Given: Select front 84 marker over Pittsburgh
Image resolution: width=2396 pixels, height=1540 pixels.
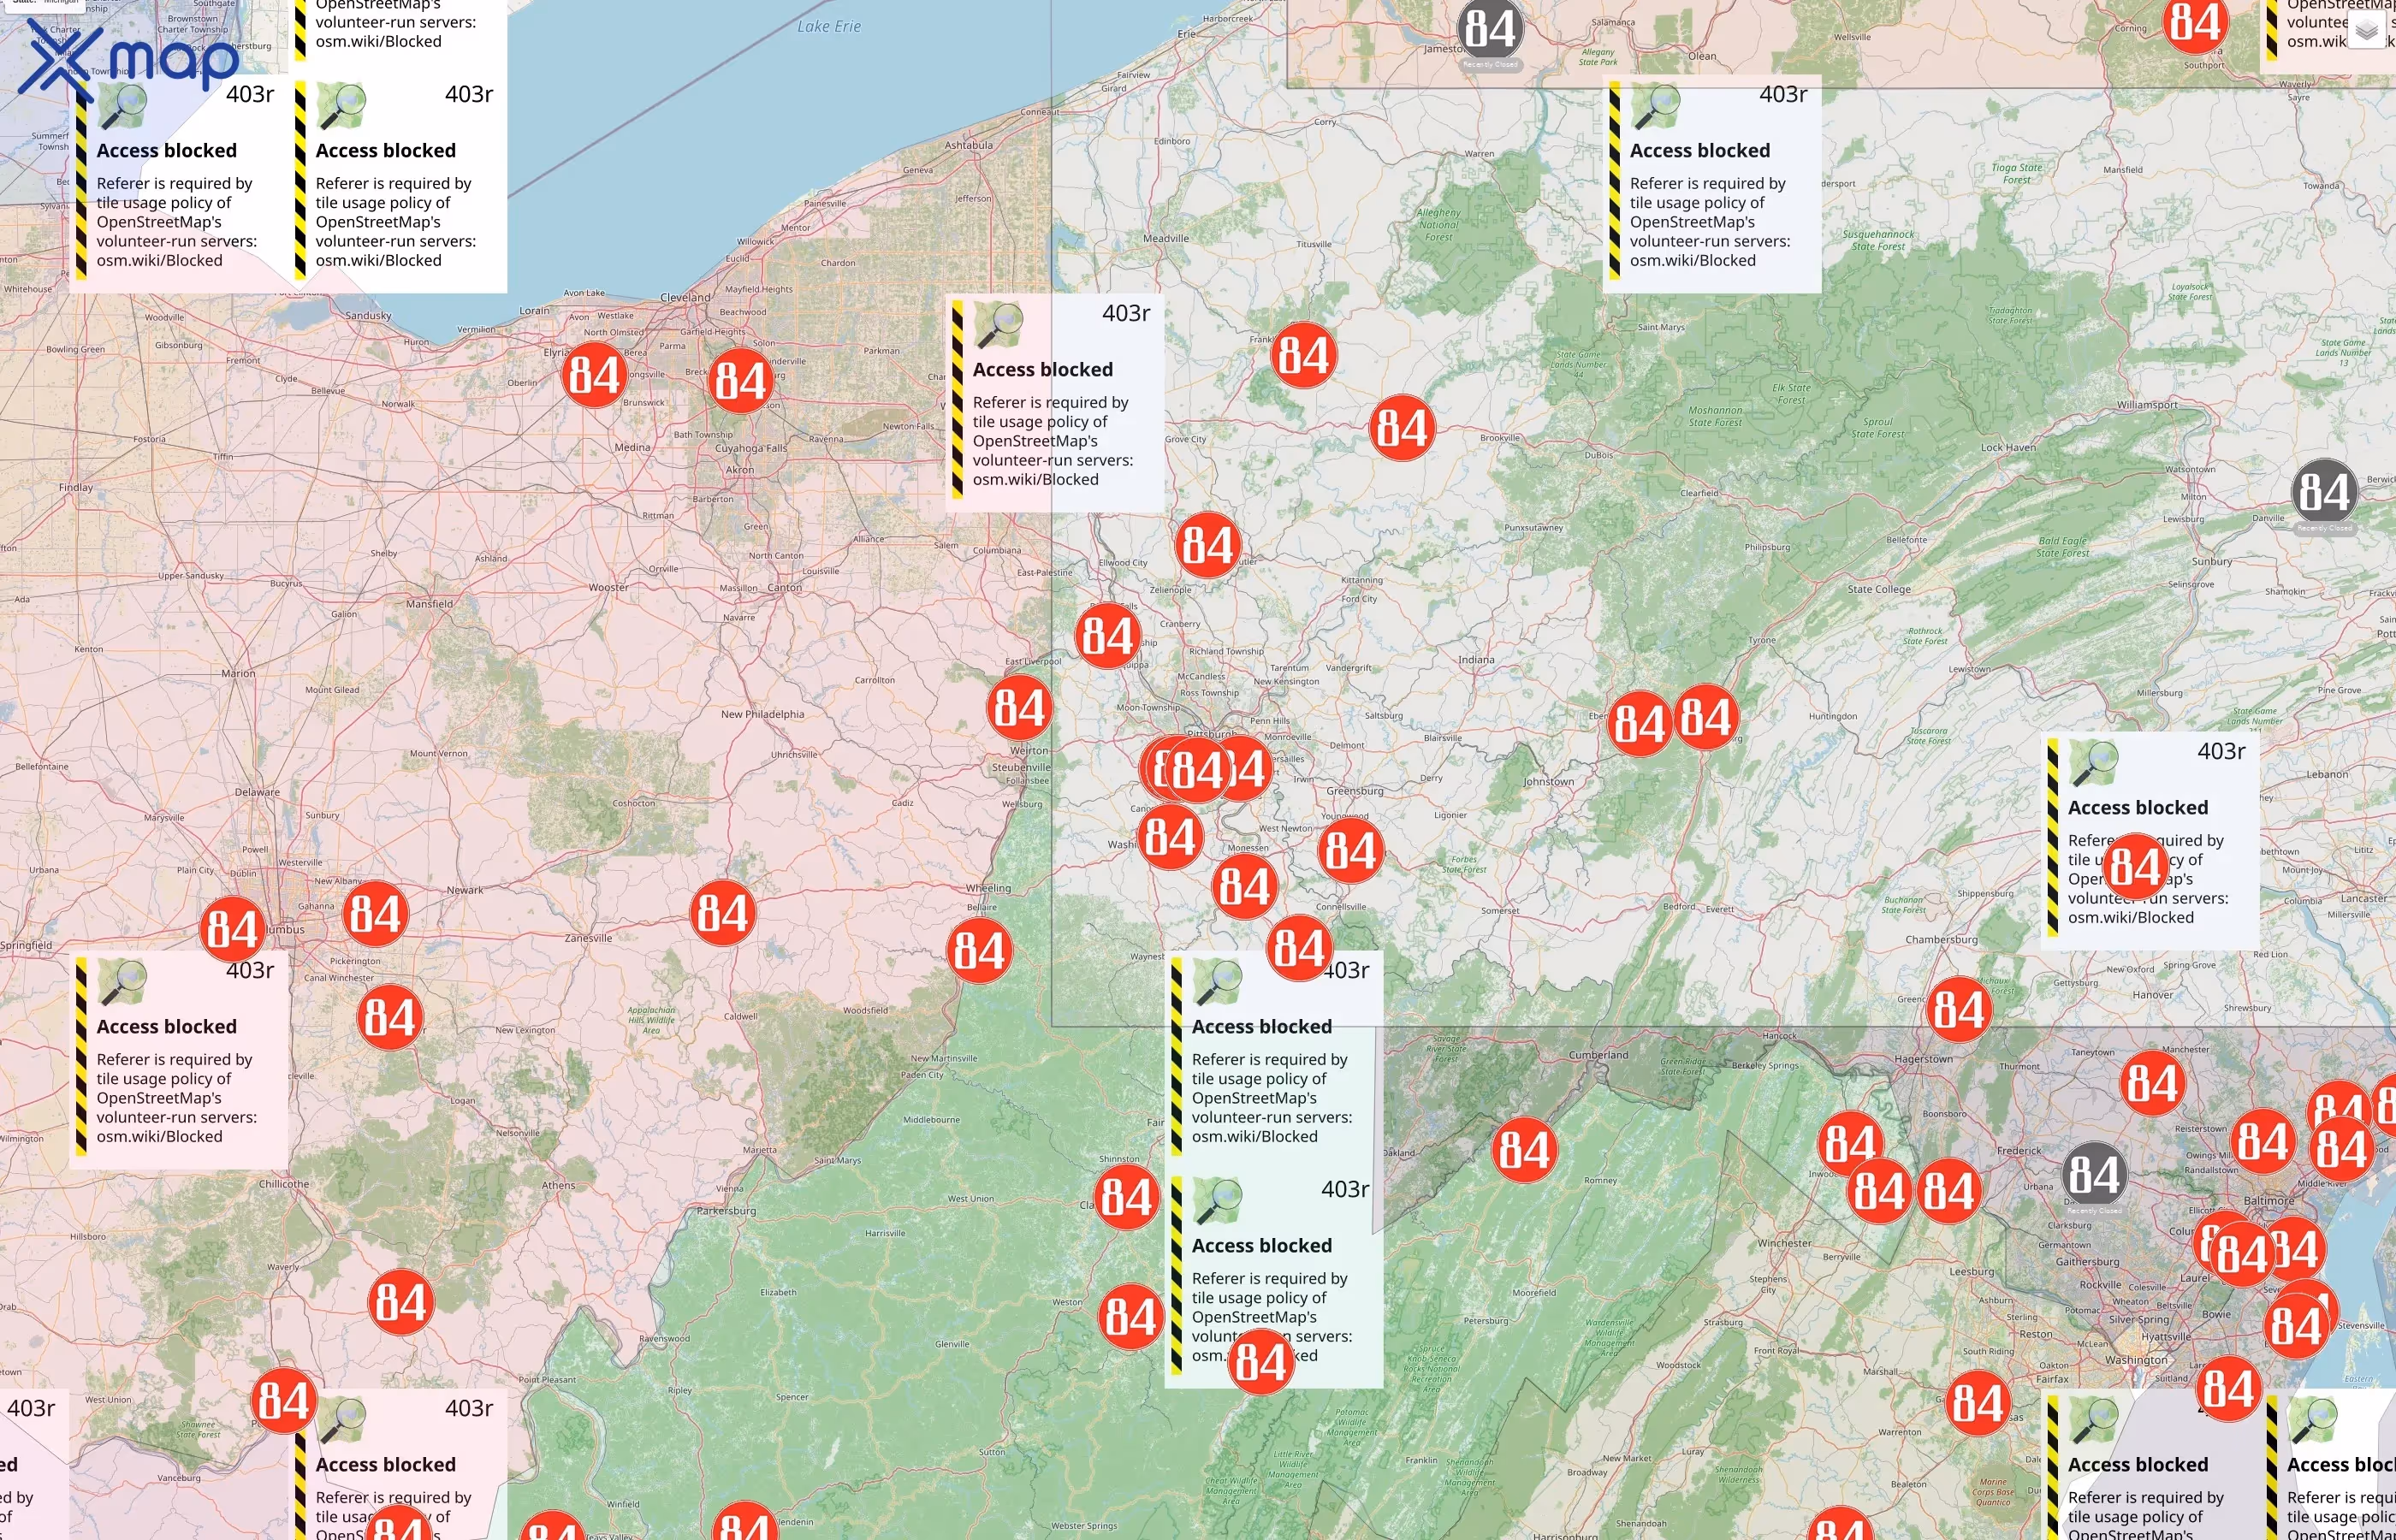Looking at the screenshot, I should coord(1198,770).
